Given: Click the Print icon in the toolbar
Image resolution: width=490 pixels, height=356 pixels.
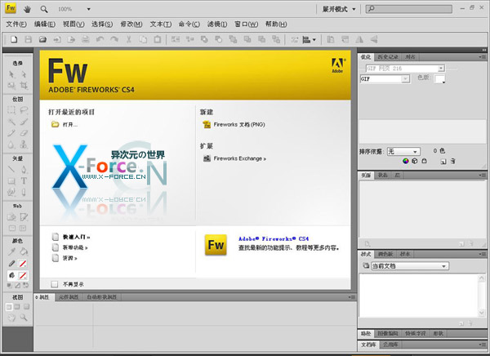Looking at the screenshot, I should 86,39.
